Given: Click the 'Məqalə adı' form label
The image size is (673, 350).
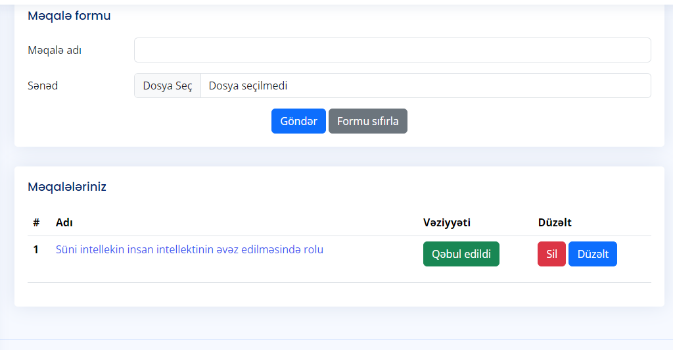Looking at the screenshot, I should [x=55, y=50].
